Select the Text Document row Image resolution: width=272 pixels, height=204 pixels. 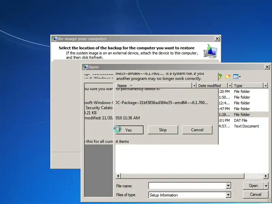coord(243,126)
